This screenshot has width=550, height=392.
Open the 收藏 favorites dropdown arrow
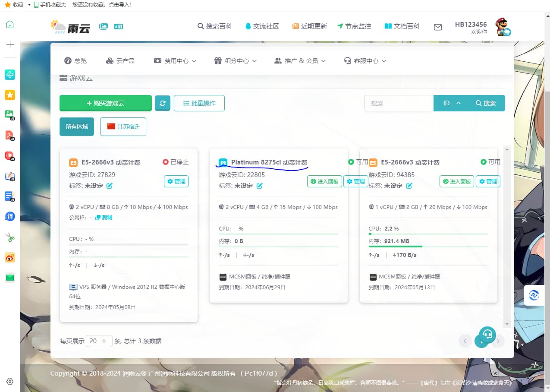coord(29,5)
